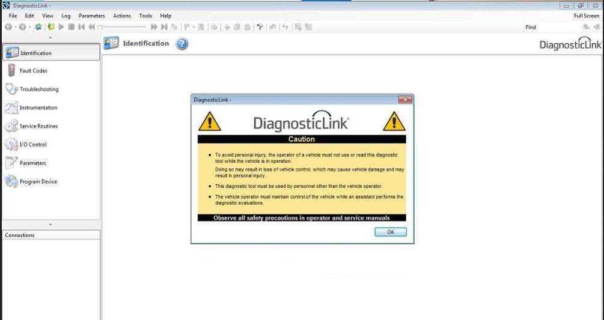Image resolution: width=604 pixels, height=320 pixels.
Task: Select the Identification panel in sidebar
Action: pyautogui.click(x=51, y=52)
